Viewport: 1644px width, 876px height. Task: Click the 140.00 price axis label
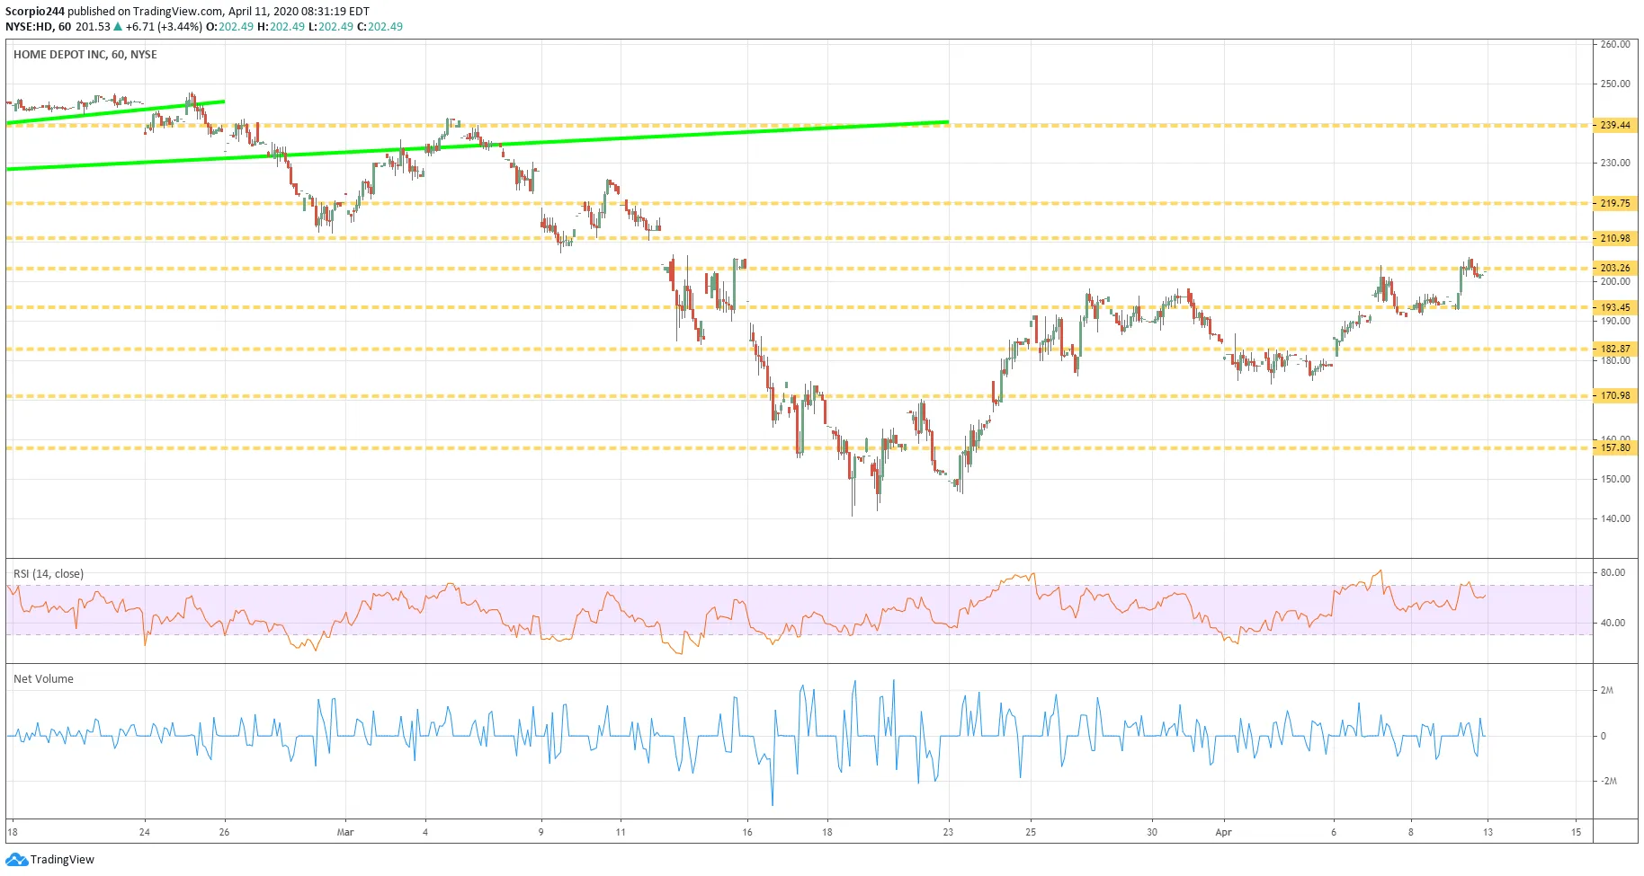tap(1615, 518)
